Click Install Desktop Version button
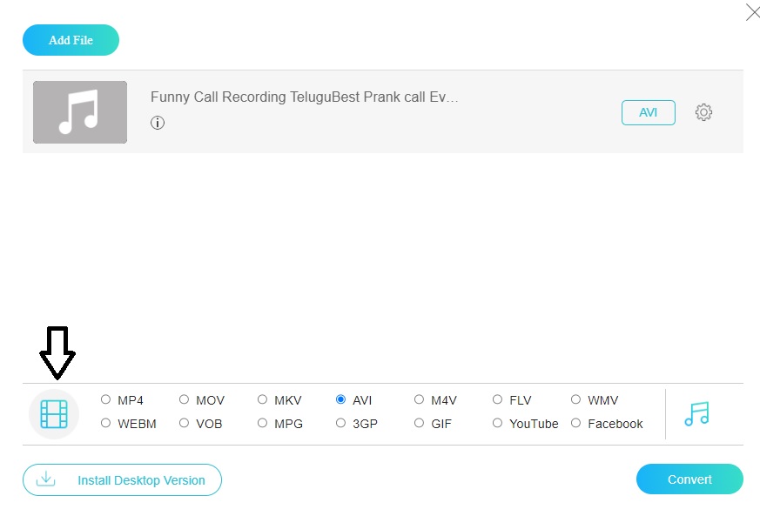 point(122,479)
